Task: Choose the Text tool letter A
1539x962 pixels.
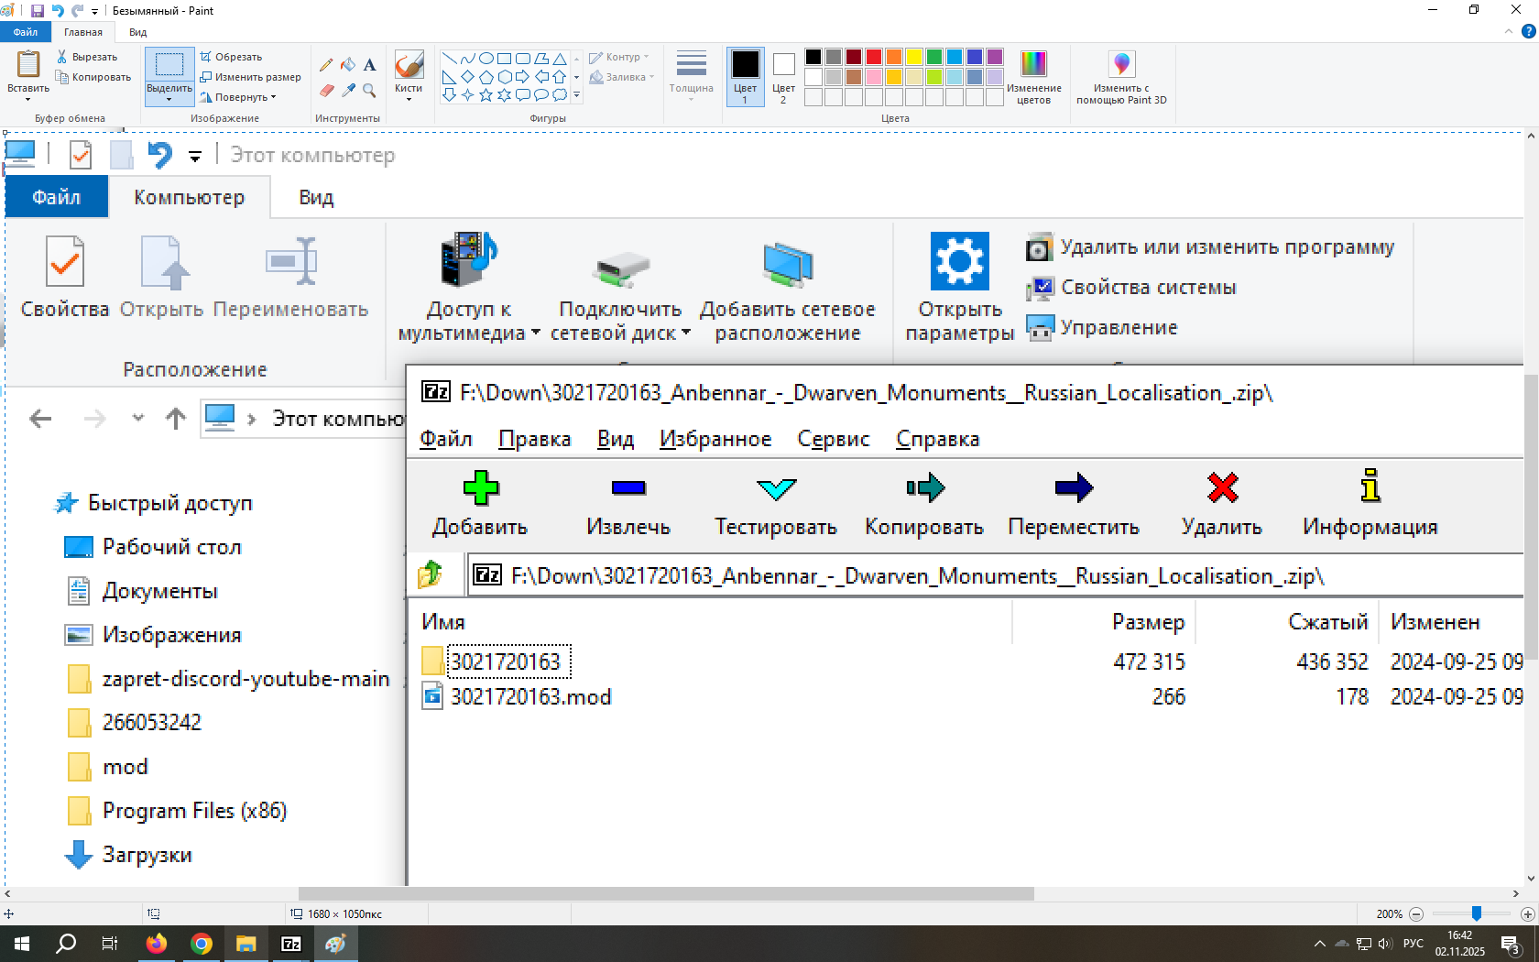Action: [x=369, y=65]
